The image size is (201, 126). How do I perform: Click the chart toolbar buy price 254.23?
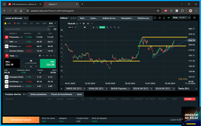click(102, 27)
